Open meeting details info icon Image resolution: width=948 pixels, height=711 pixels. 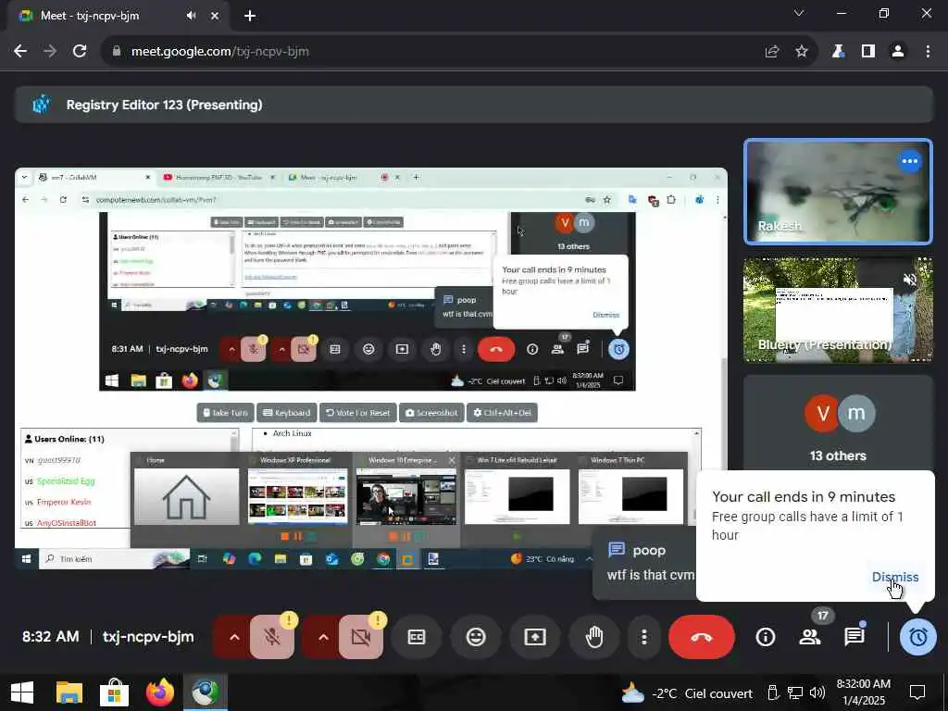[x=766, y=637]
